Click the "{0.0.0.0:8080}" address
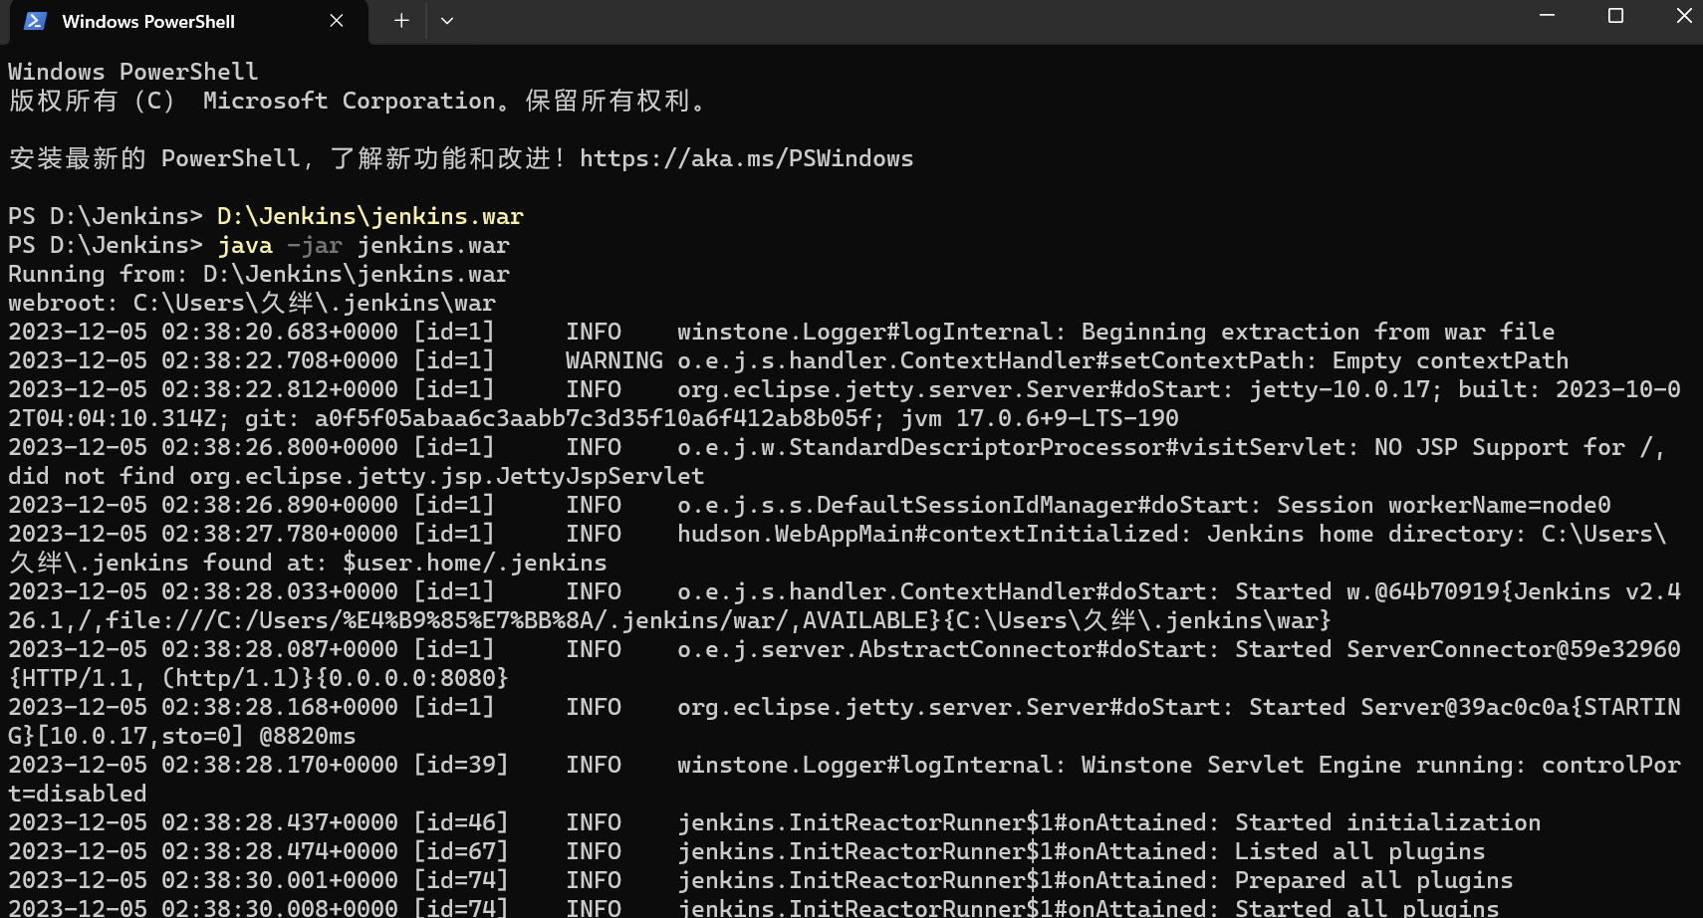1703x918 pixels. coord(412,679)
